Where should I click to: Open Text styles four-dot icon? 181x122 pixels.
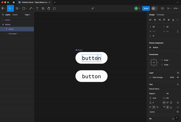tap(178, 84)
